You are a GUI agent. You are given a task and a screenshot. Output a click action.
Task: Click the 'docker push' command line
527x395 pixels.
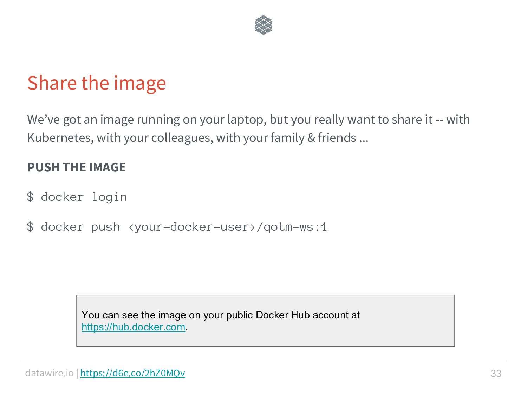click(177, 227)
